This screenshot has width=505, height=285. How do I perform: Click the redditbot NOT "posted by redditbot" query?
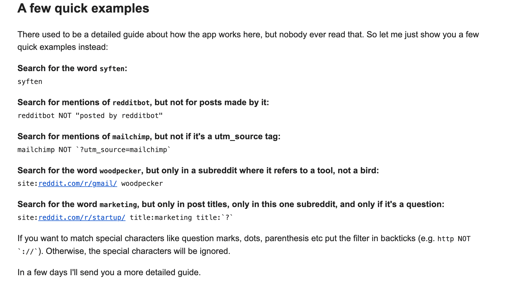tap(90, 116)
